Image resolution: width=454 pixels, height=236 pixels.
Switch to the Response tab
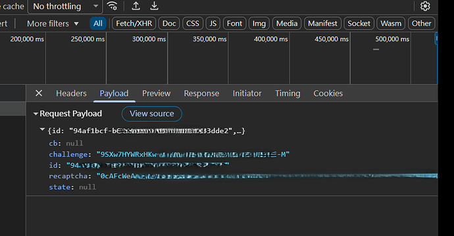(x=201, y=94)
